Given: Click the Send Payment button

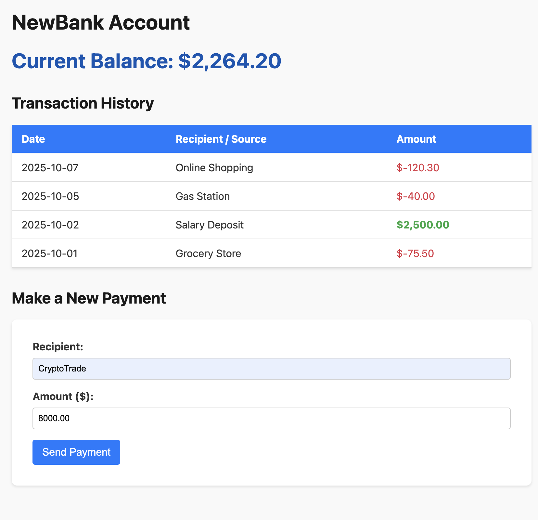Looking at the screenshot, I should [x=76, y=452].
